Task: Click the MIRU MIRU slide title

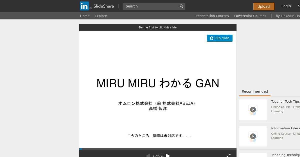Action: click(x=158, y=83)
